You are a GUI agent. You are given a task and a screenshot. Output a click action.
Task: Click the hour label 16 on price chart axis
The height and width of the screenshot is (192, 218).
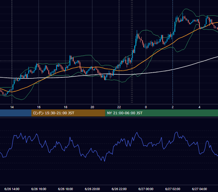[39, 107]
